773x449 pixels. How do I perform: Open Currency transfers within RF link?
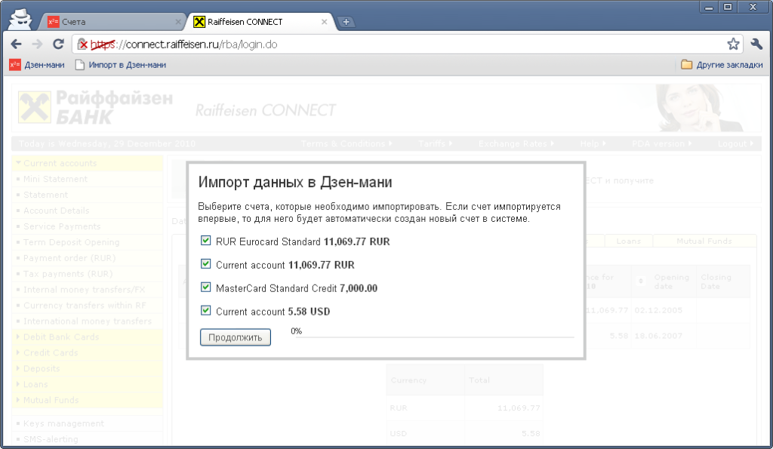pyautogui.click(x=85, y=305)
